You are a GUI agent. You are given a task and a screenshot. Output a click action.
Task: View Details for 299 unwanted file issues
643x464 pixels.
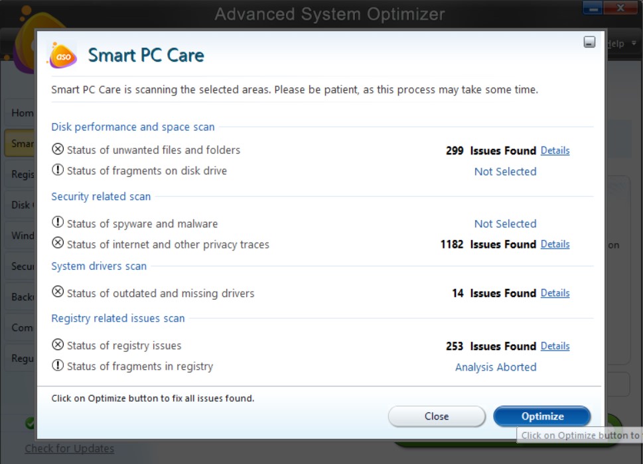click(555, 150)
